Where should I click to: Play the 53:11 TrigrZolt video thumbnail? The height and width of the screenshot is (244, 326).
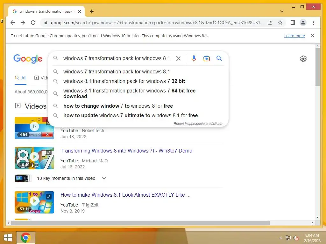[x=34, y=202]
